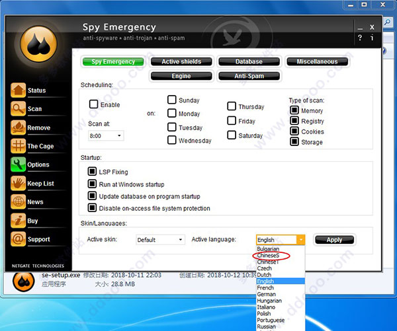This screenshot has height=331, width=397.
Task: Check the Monday checkbox
Action: (172, 113)
